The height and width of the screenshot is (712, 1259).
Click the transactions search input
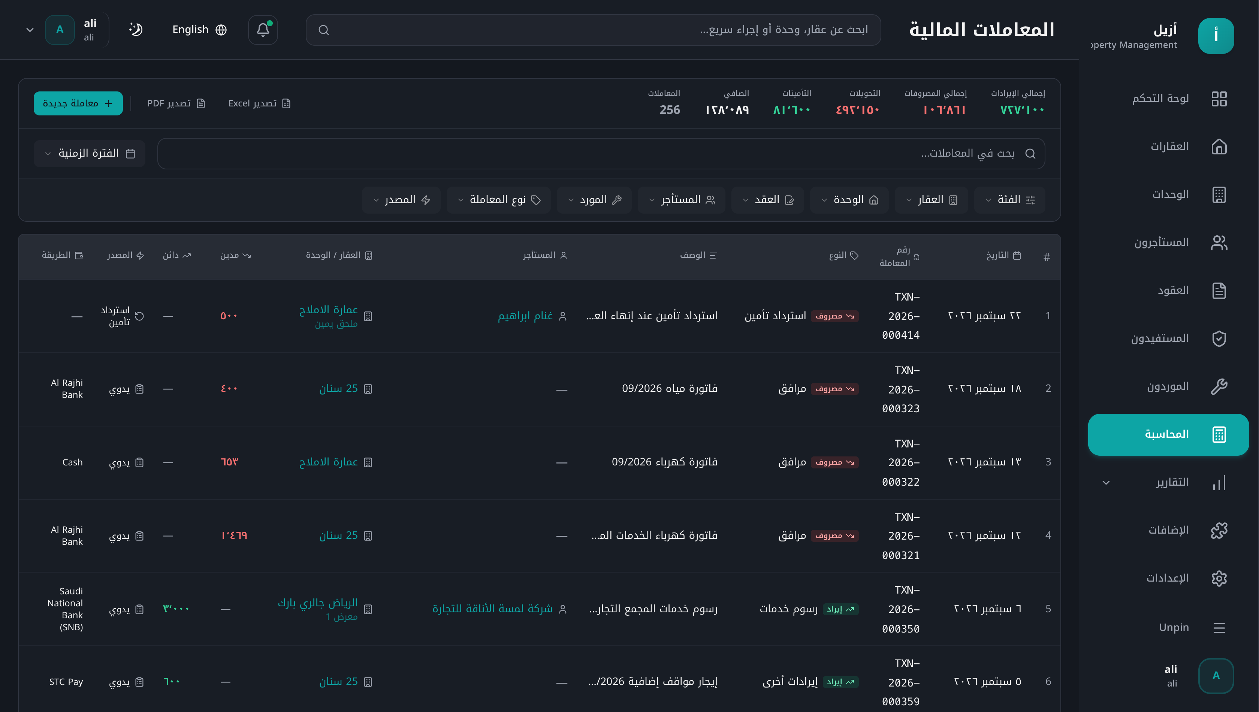[x=601, y=154]
